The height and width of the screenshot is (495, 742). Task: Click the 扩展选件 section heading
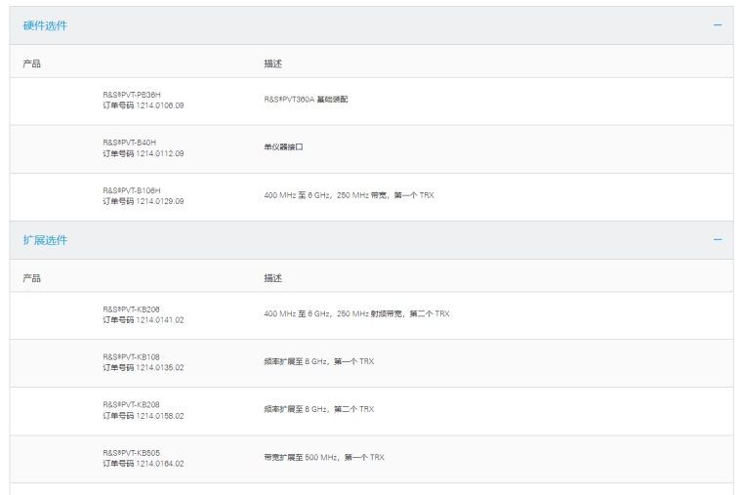[x=46, y=240]
